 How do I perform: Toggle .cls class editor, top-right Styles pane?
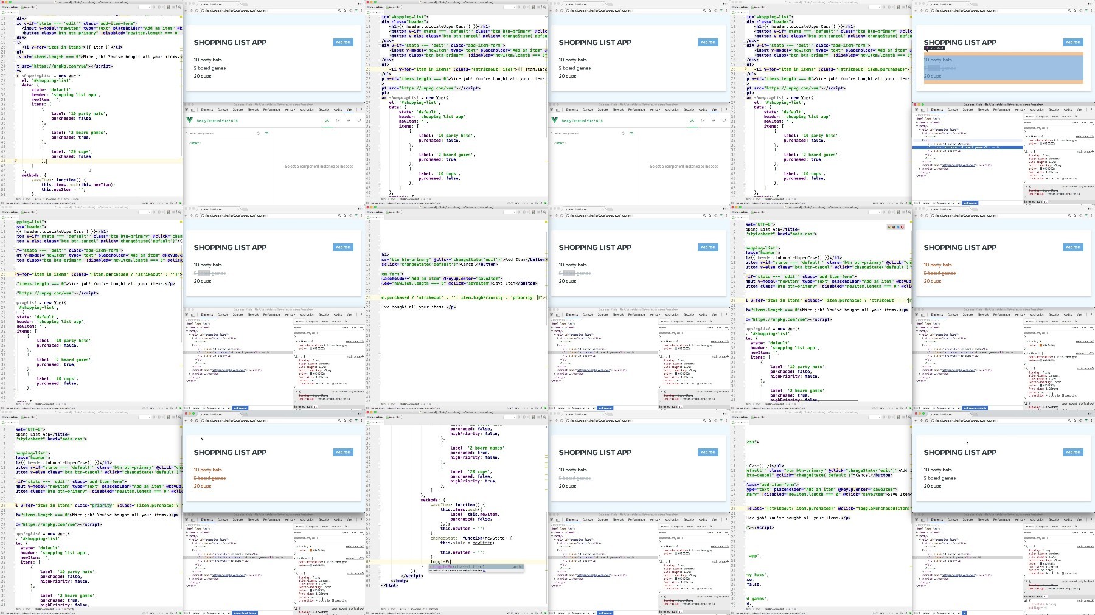[1085, 122]
